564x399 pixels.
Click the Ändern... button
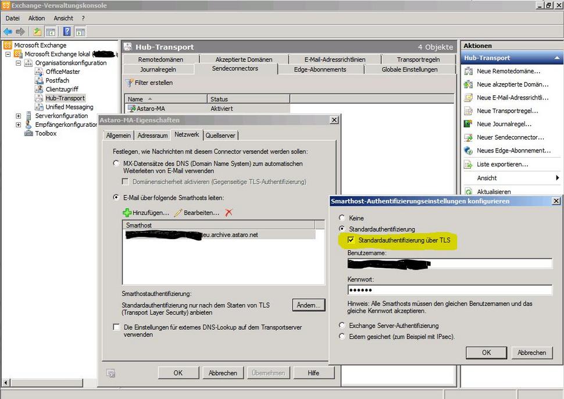(x=308, y=305)
